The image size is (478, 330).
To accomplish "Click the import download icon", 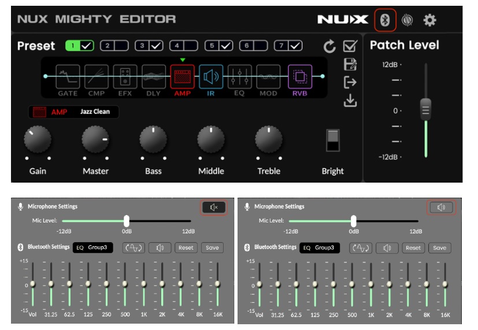I will click(x=350, y=101).
